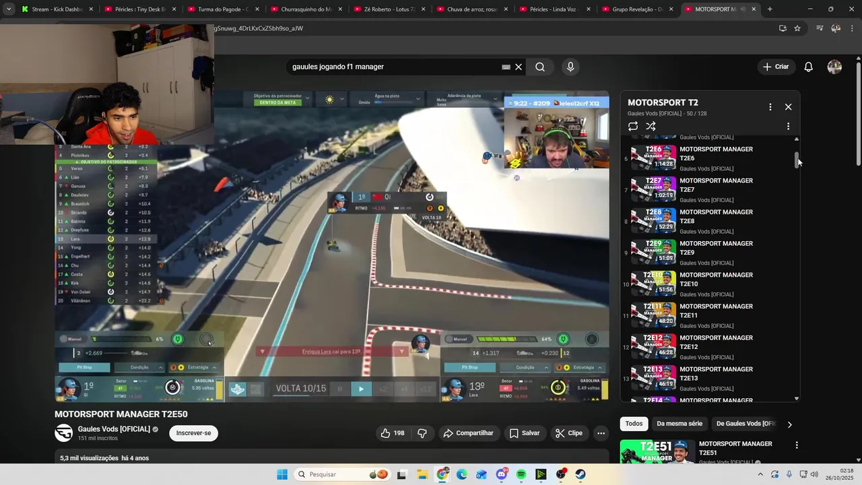Open the media control icon in the Chrome toolbar
Screen dimensions: 862x485
[820, 28]
